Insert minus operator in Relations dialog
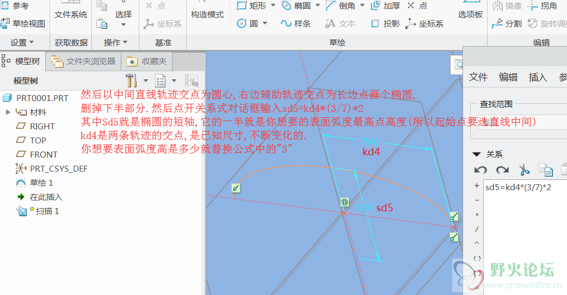This screenshot has width=567, height=295. click(x=477, y=200)
